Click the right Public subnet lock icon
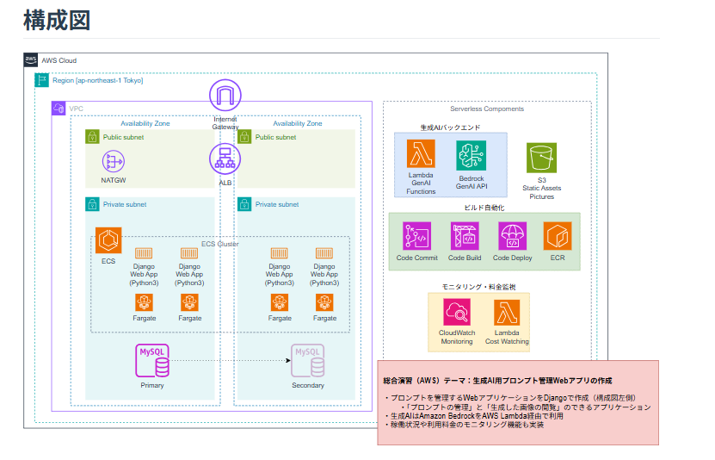Viewport: 715px width, 460px height. 244,136
